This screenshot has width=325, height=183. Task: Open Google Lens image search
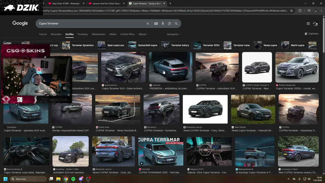(170, 23)
